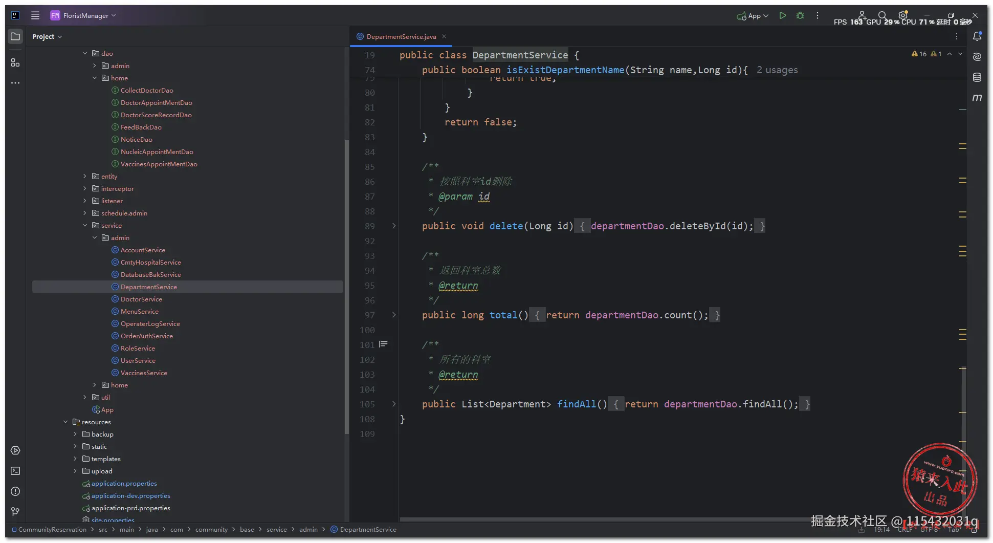Select DoctorService in the project tree
Screen dimensions: 993x543
[141, 299]
